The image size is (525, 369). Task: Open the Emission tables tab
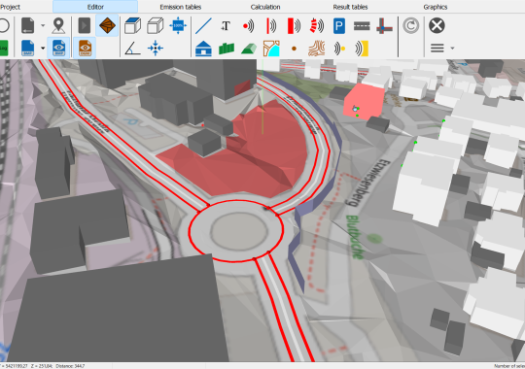tap(181, 7)
